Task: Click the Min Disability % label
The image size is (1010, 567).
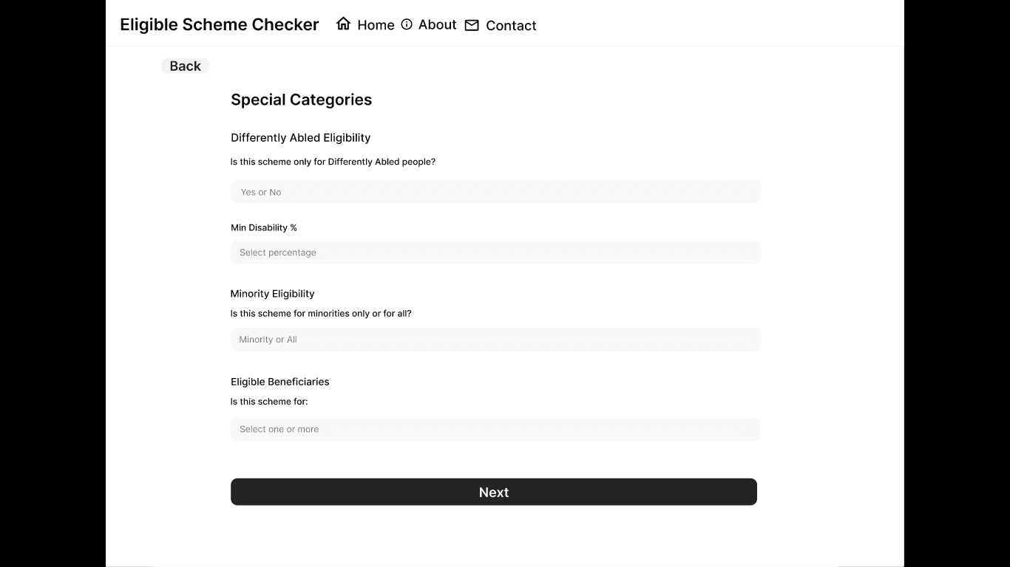Action: [264, 227]
